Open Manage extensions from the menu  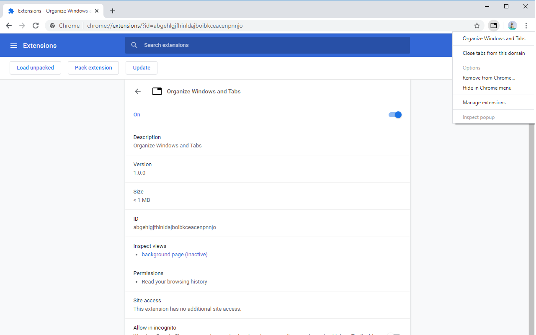(x=494, y=103)
